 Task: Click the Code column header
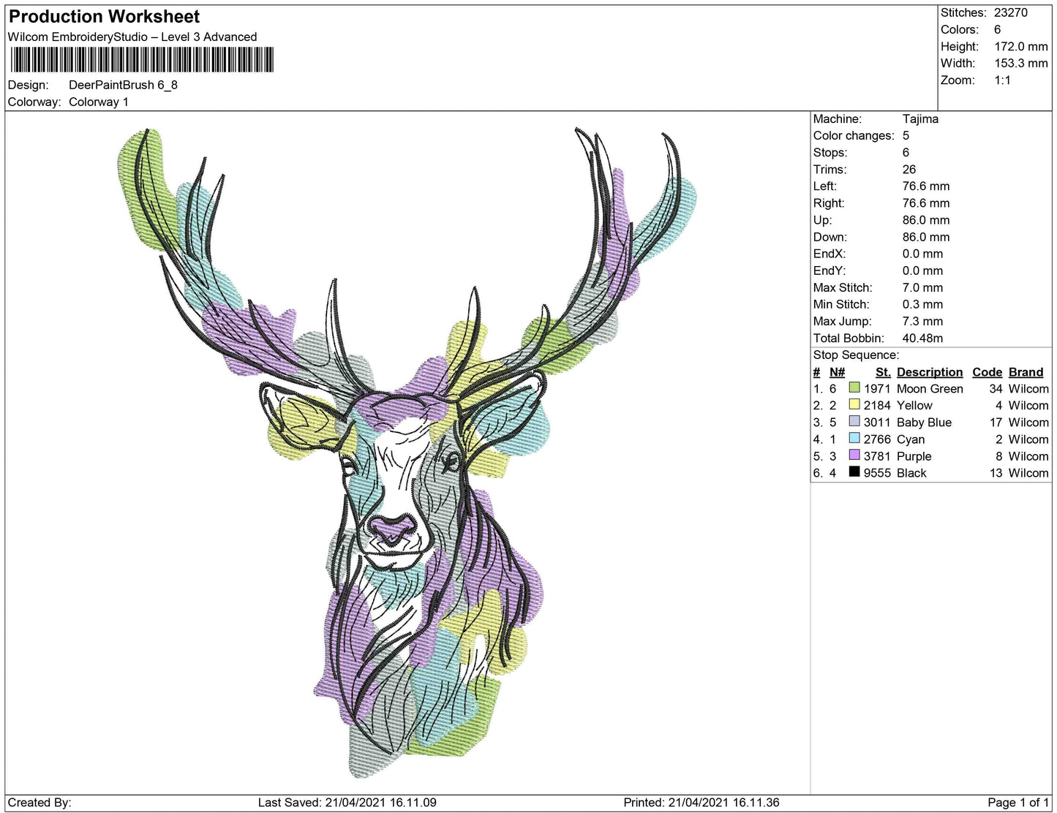(987, 372)
